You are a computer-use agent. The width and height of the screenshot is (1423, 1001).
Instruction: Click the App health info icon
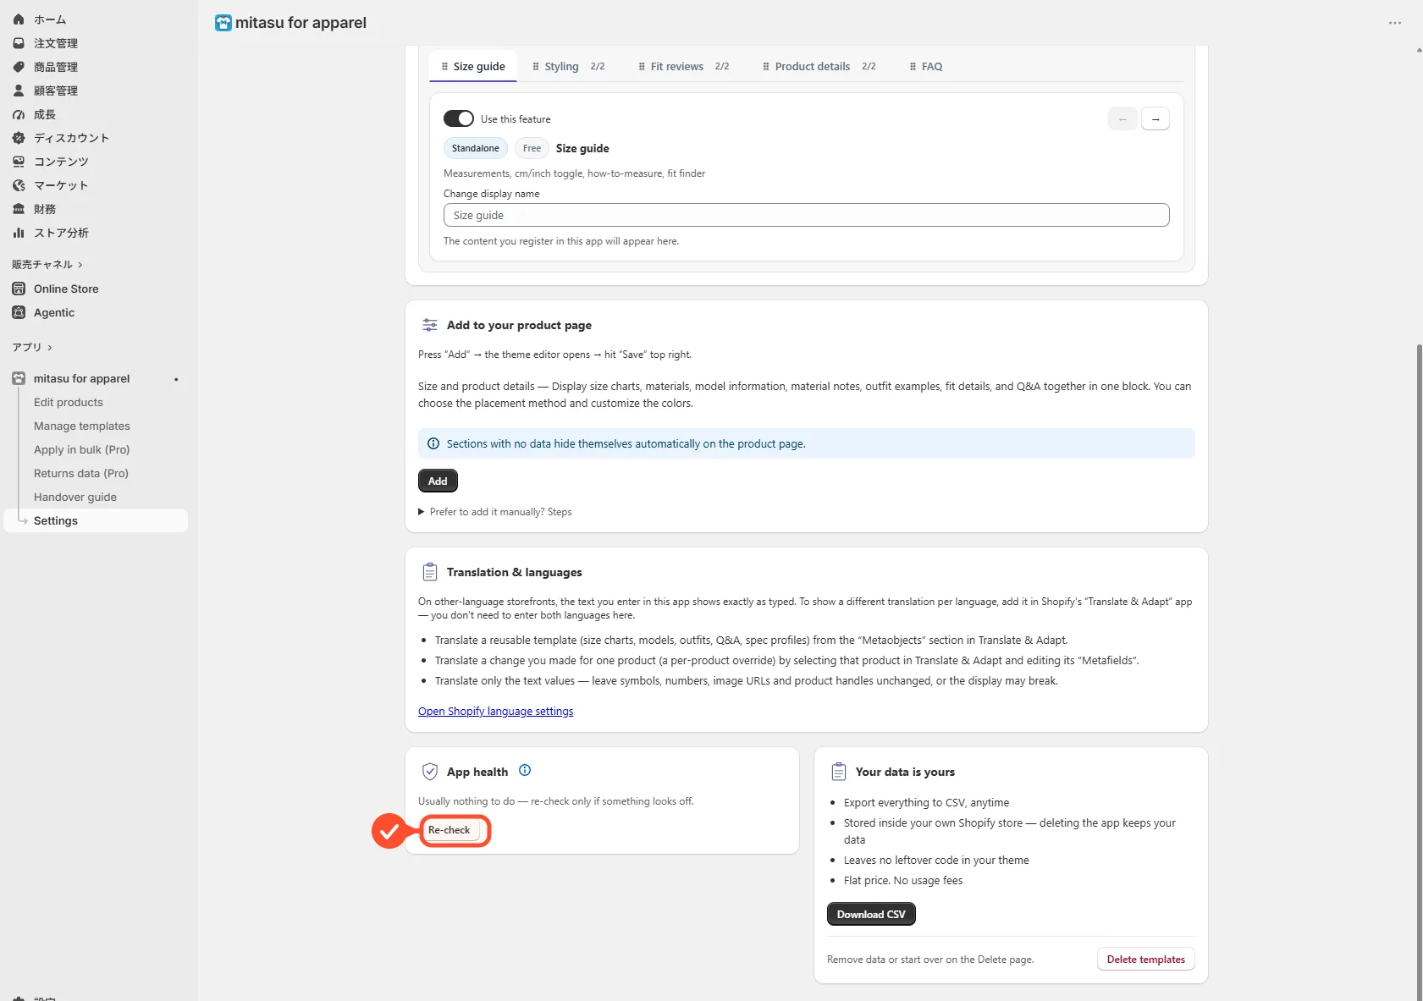pyautogui.click(x=525, y=770)
